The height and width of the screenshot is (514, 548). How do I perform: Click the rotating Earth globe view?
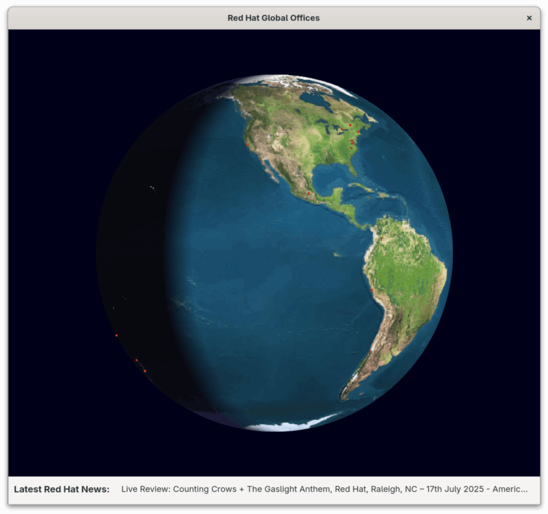click(x=275, y=253)
